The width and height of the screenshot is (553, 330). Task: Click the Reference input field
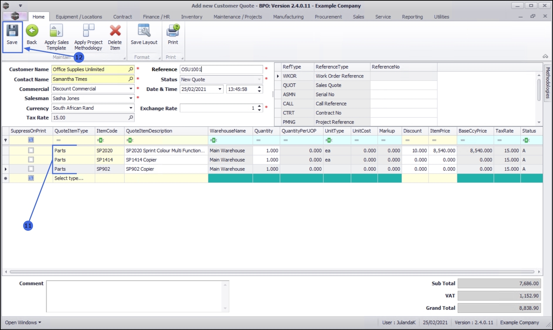coord(221,69)
